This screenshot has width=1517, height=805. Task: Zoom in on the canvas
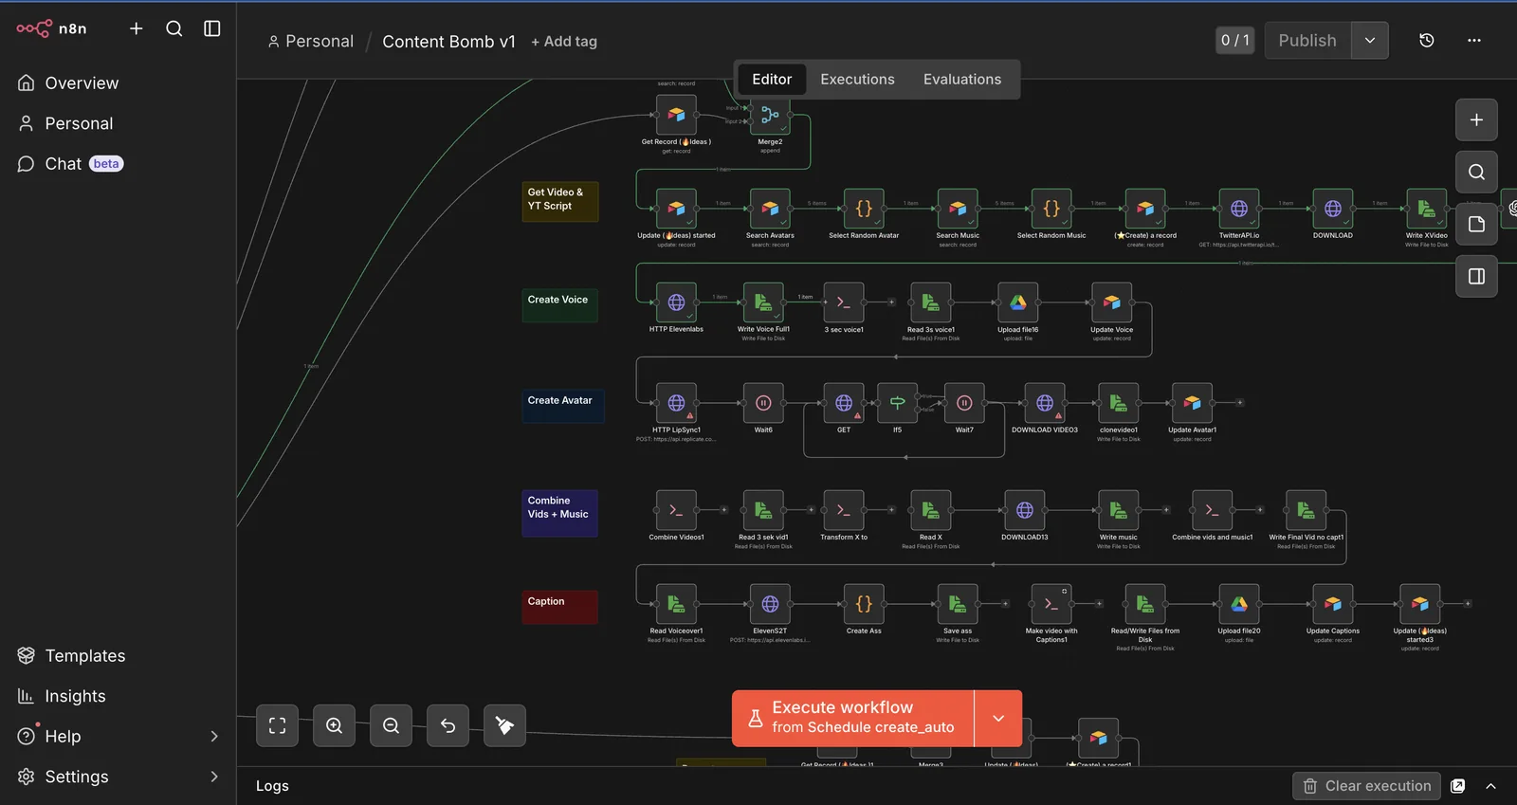334,725
